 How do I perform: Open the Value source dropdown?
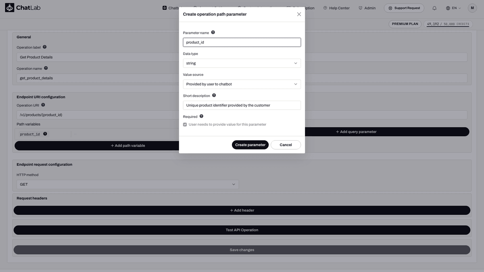[242, 84]
